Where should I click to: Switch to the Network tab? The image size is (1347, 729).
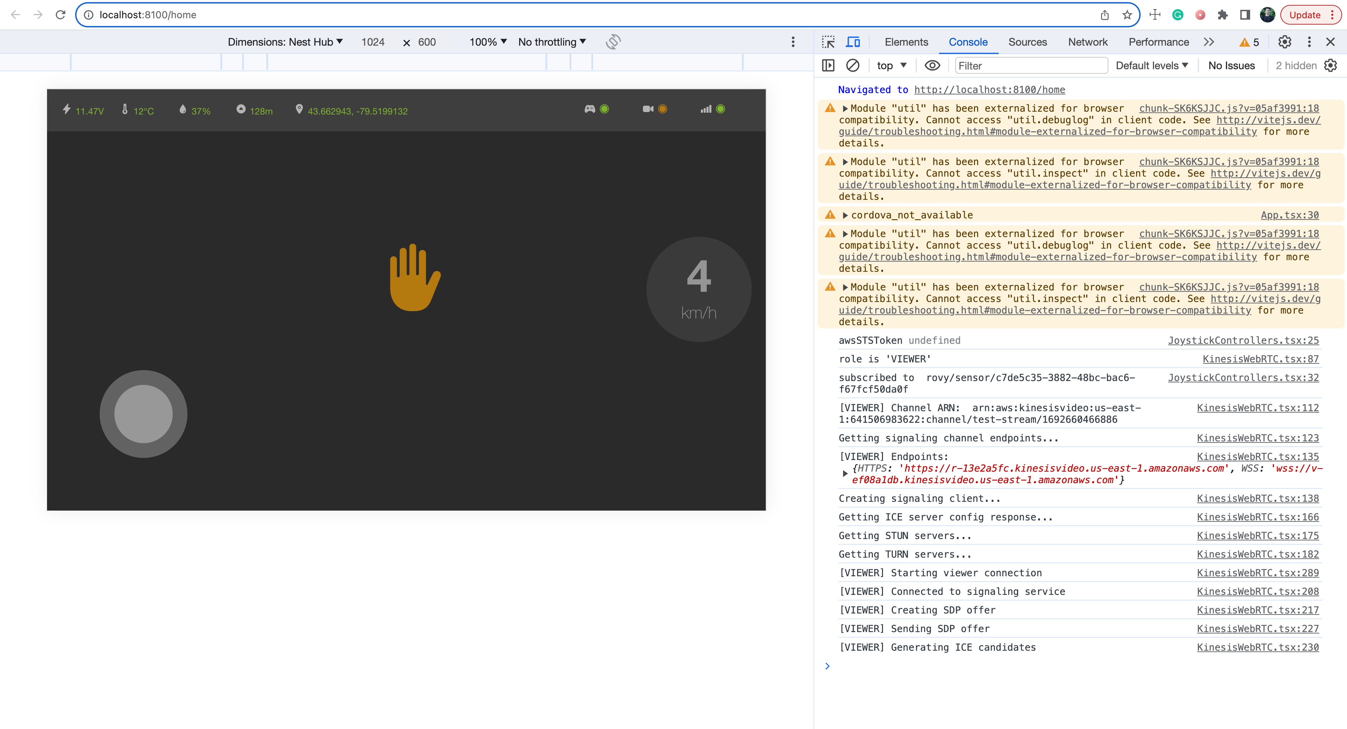[1088, 42]
